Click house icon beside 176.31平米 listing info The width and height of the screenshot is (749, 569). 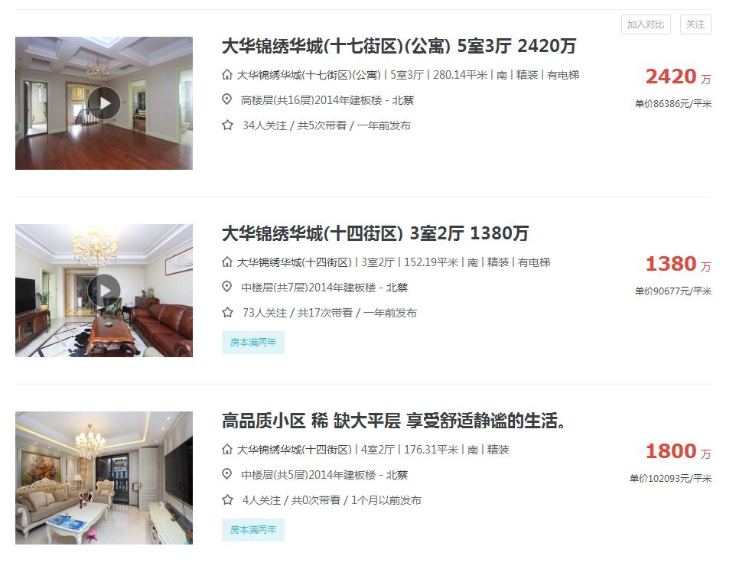227,449
